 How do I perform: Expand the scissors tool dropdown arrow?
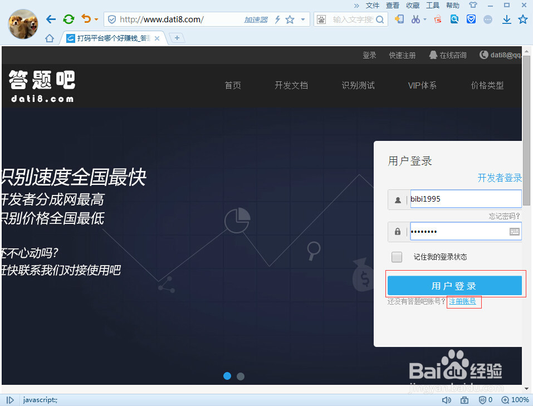click(x=424, y=19)
